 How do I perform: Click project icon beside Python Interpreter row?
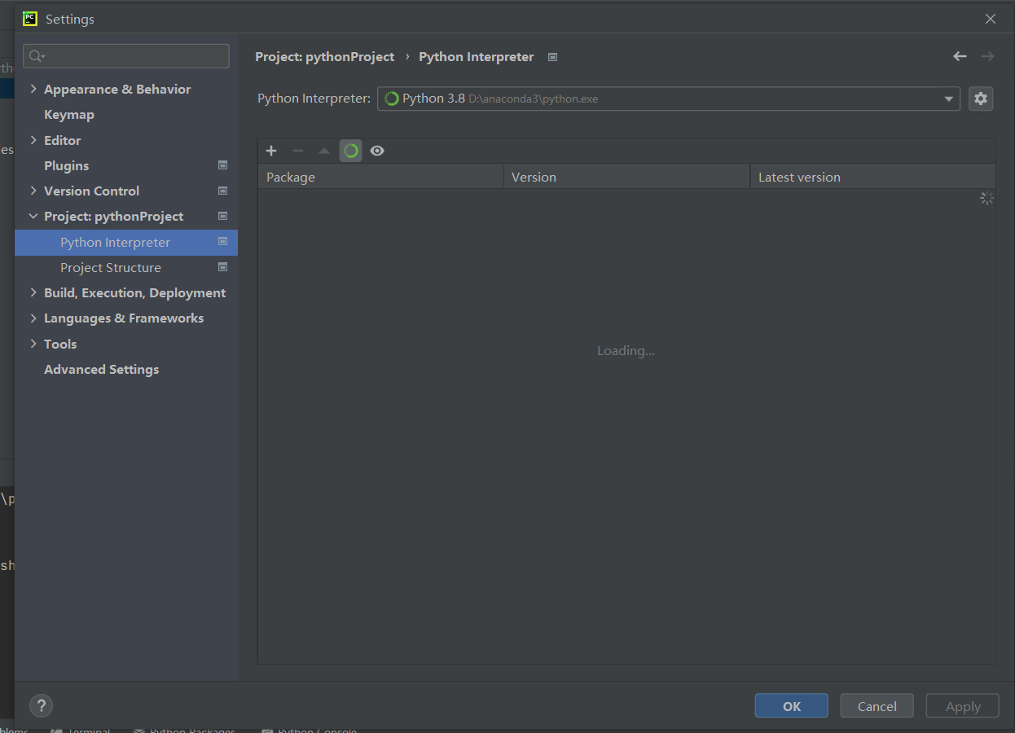tap(222, 242)
